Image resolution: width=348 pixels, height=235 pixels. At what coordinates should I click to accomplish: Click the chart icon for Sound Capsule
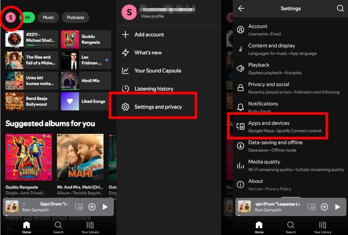click(126, 70)
